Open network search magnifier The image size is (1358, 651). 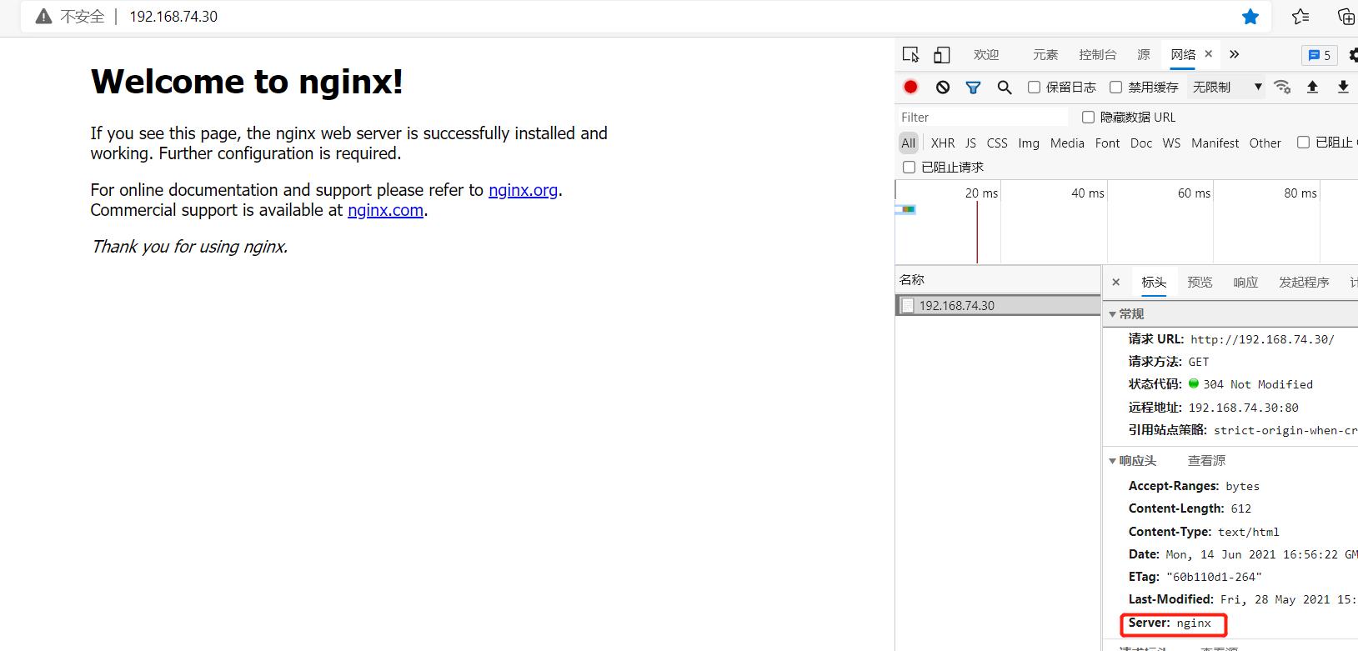click(1005, 87)
